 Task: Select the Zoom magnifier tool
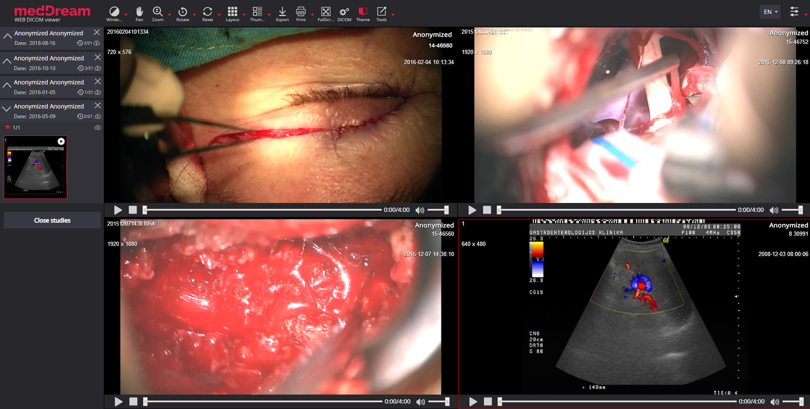click(157, 12)
